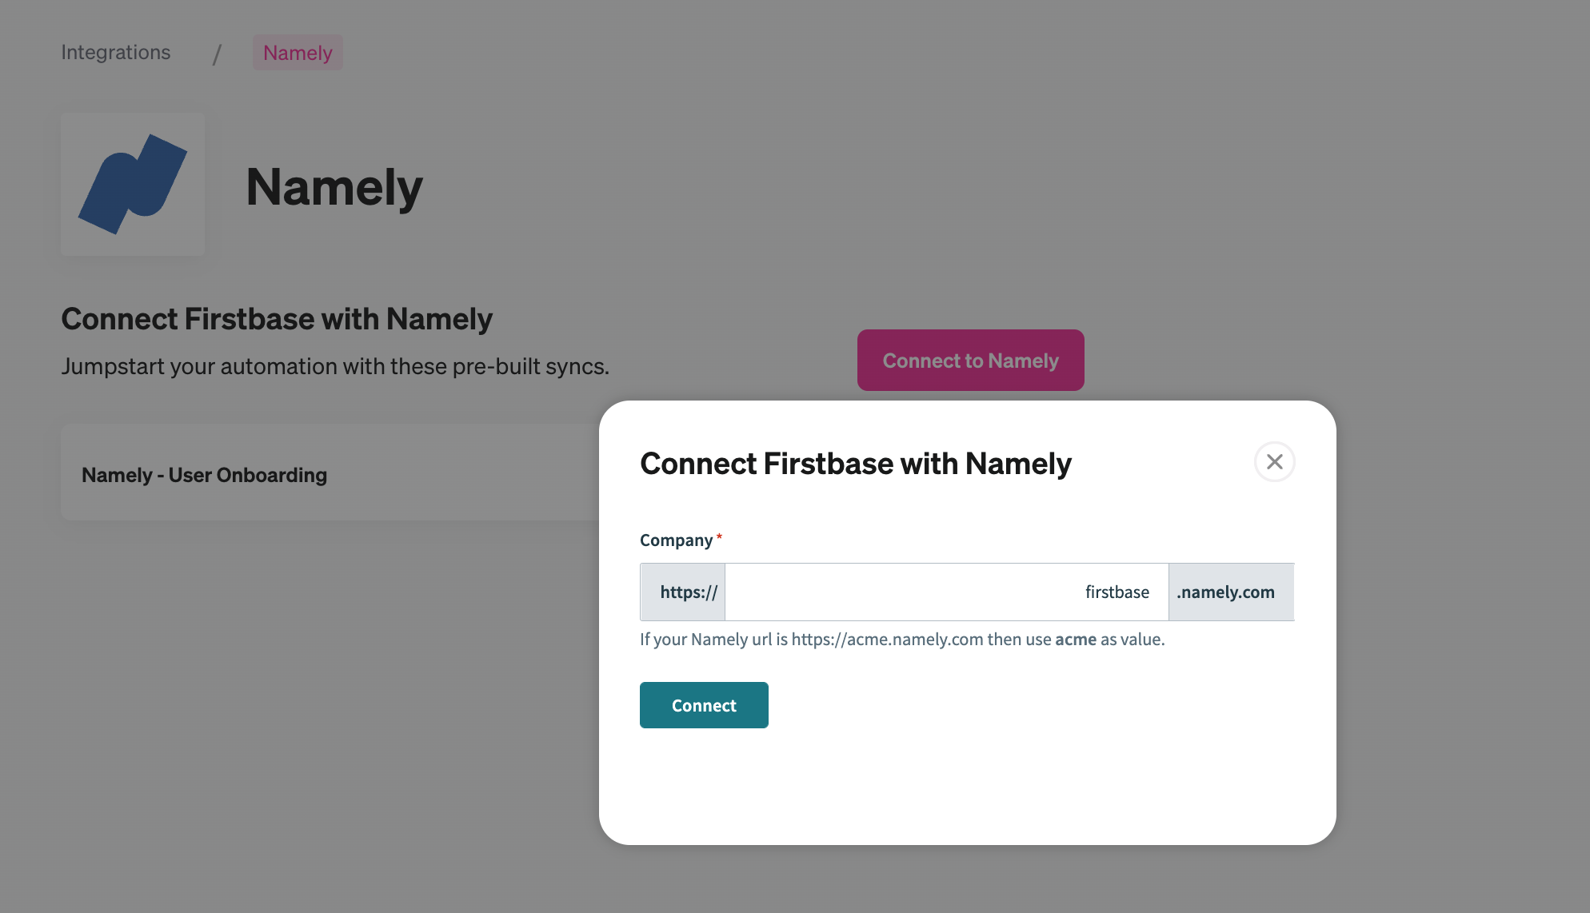1590x913 pixels.
Task: Click the Namely page title heading
Action: [x=334, y=186]
